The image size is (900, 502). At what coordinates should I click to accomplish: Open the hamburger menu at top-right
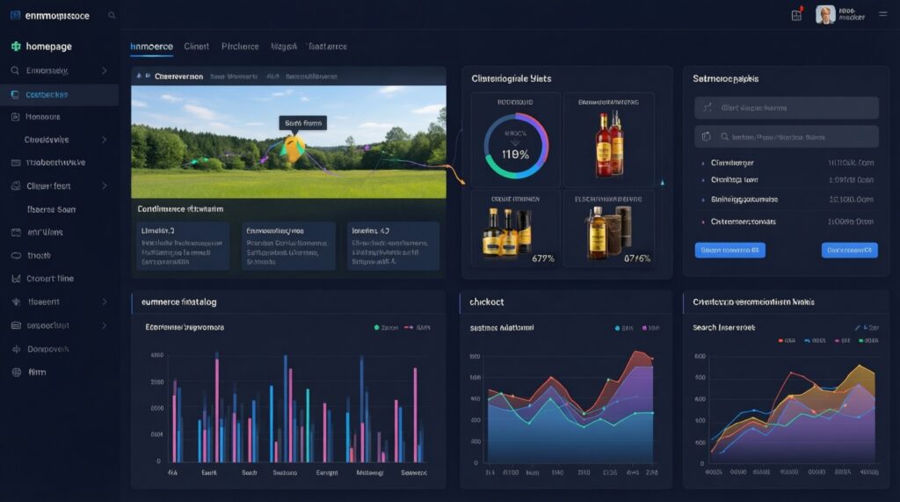click(x=882, y=16)
